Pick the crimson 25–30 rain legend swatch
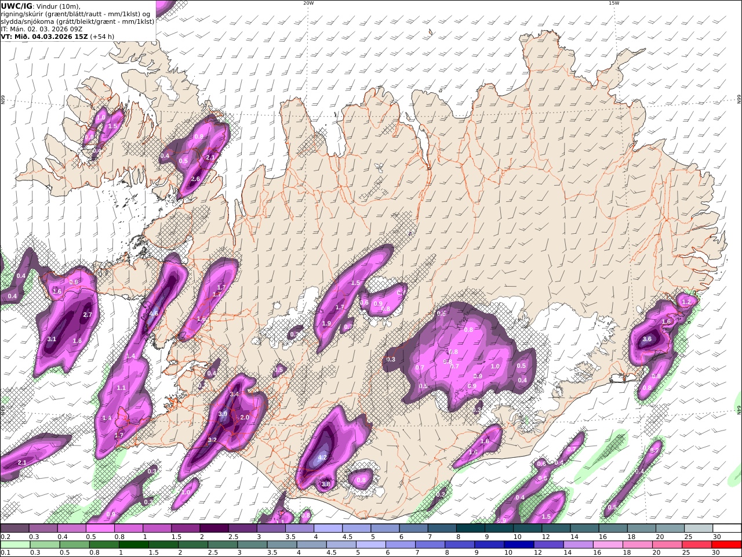The height and width of the screenshot is (557, 742). click(x=697, y=545)
